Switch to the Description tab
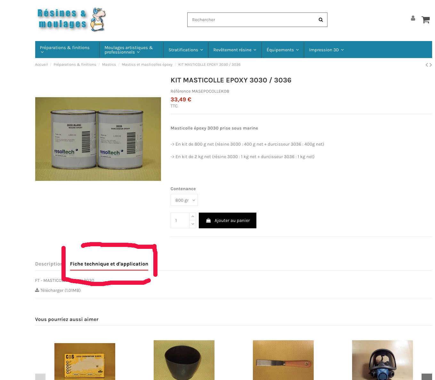 coord(48,264)
